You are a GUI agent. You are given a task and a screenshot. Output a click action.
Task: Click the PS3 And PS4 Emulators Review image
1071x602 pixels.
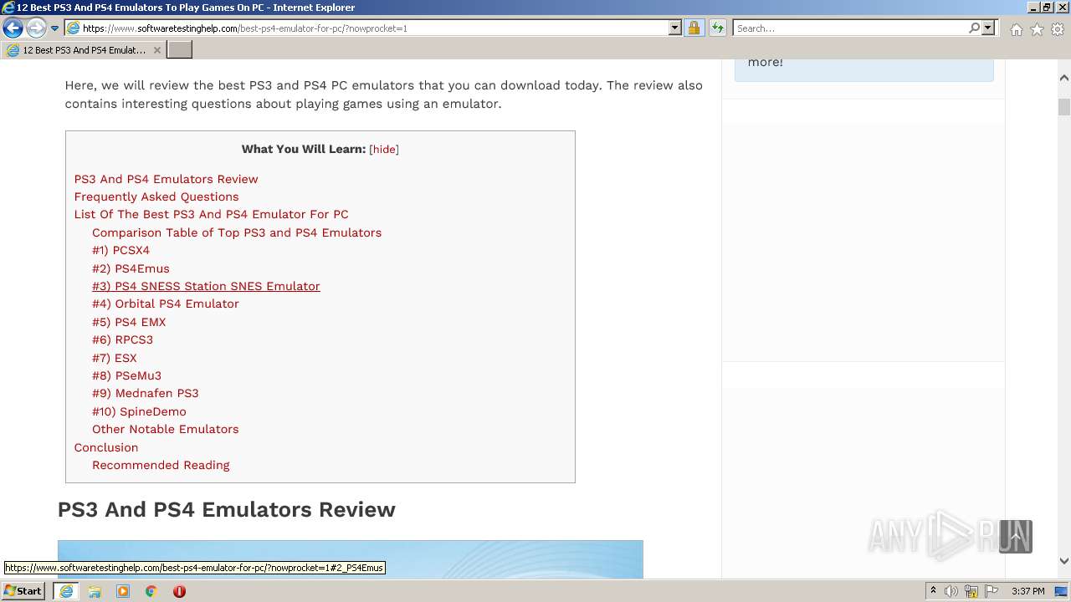[351, 559]
